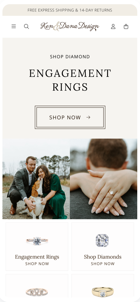This screenshot has height=302, width=140.
Task: Select the solitaire engagement ring icon
Action: click(37, 241)
